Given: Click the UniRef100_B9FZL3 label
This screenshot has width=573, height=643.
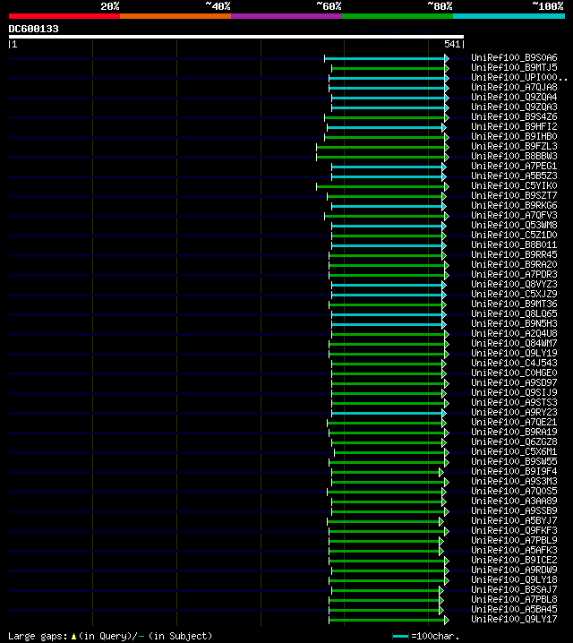Looking at the screenshot, I should [514, 146].
